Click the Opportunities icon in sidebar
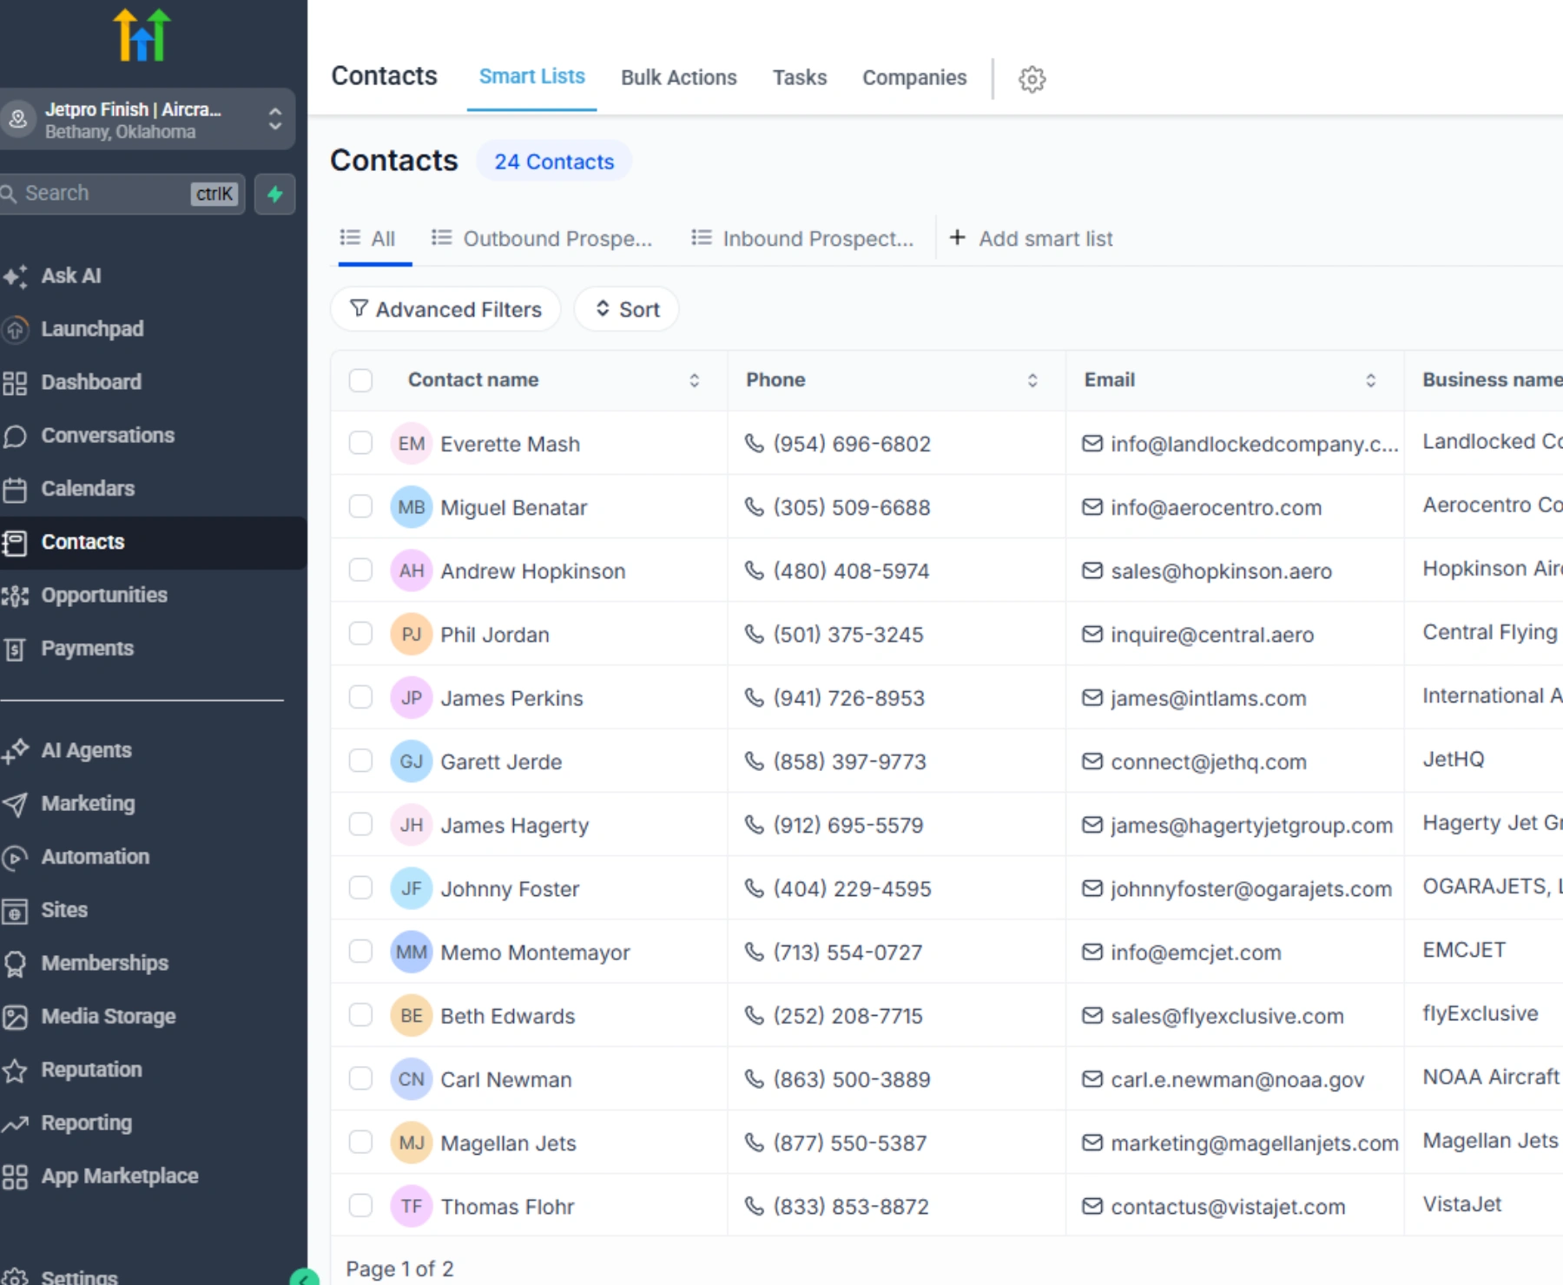The height and width of the screenshot is (1285, 1563). point(15,596)
